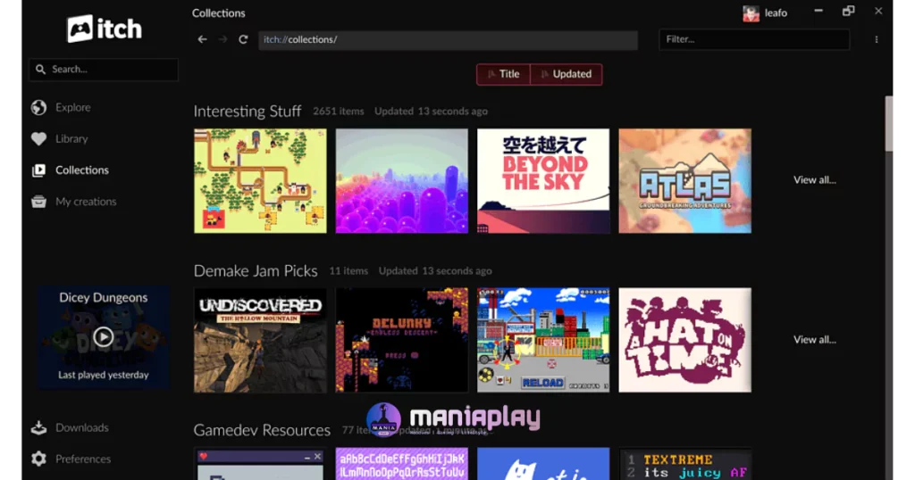Click the Collections tab title at top
915x480 pixels.
click(219, 12)
